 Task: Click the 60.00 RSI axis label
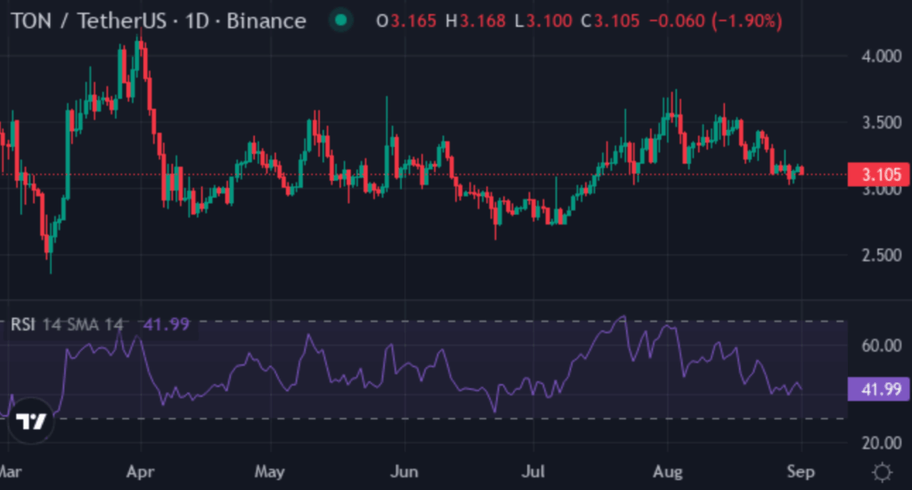tap(881, 346)
